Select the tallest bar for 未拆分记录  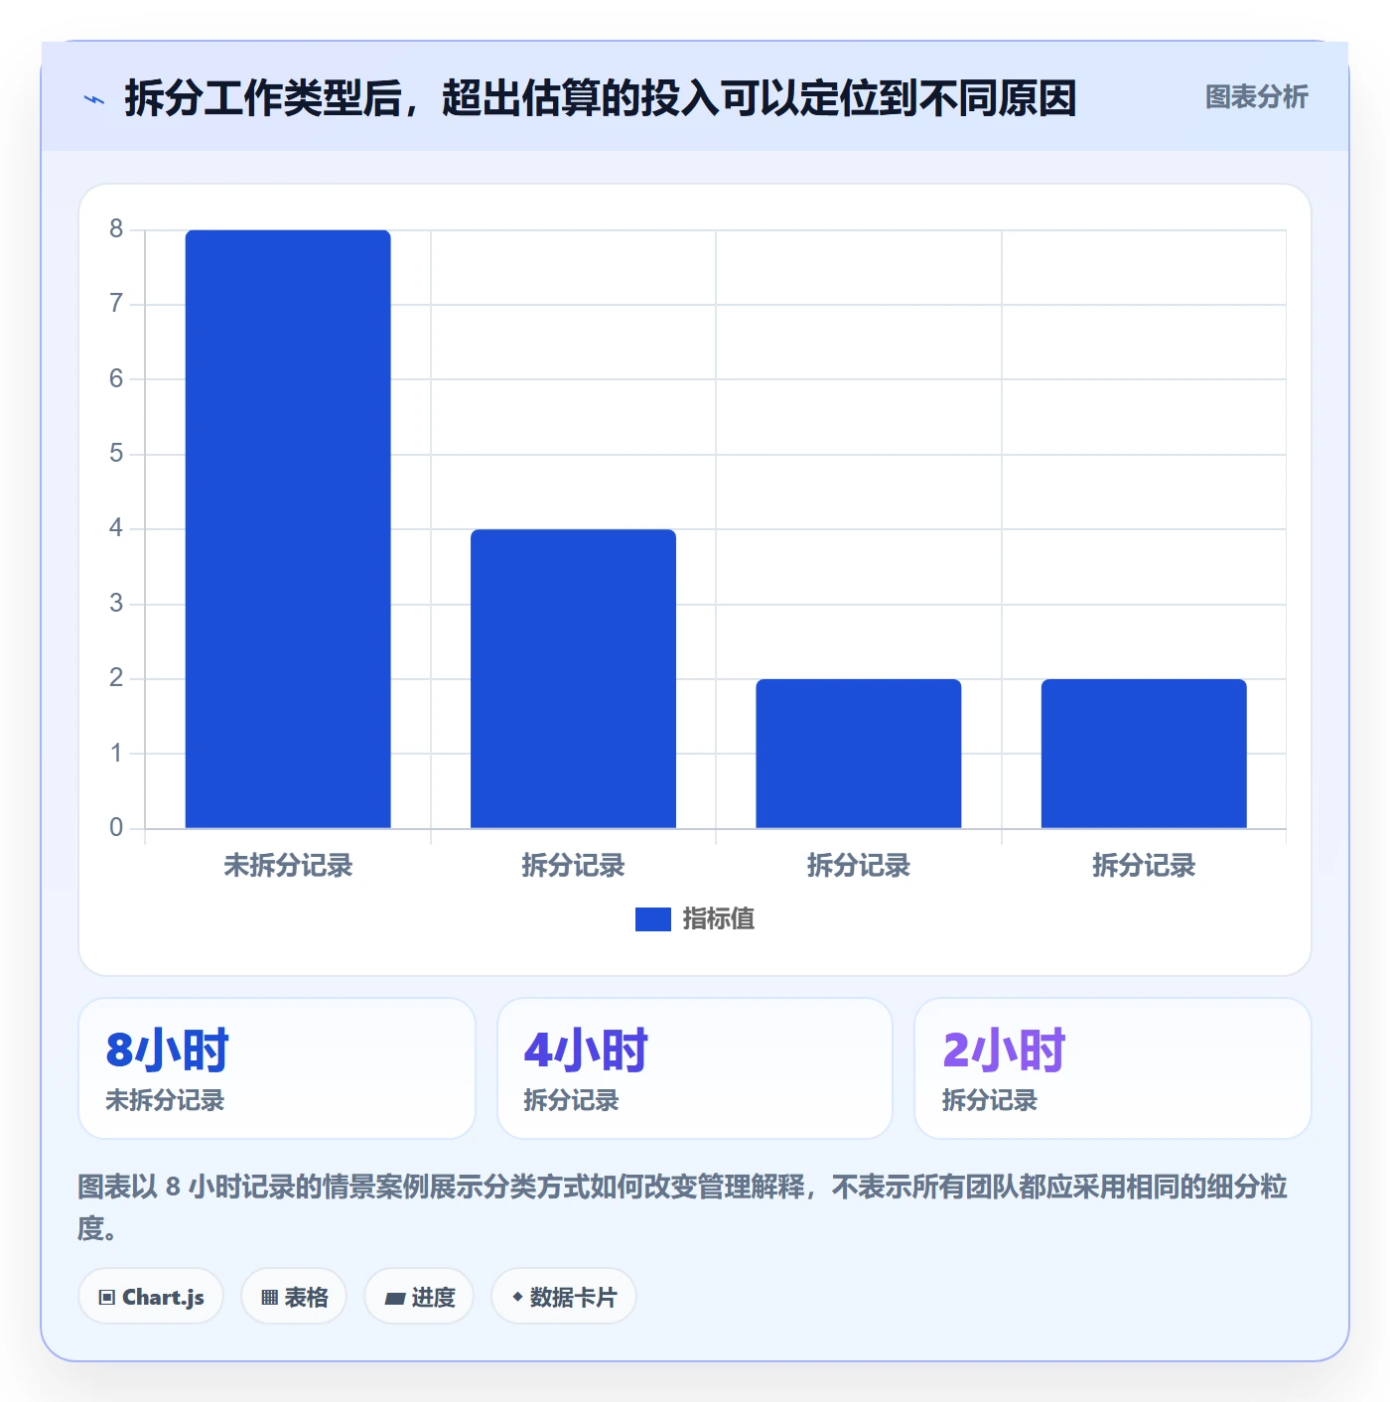[288, 529]
